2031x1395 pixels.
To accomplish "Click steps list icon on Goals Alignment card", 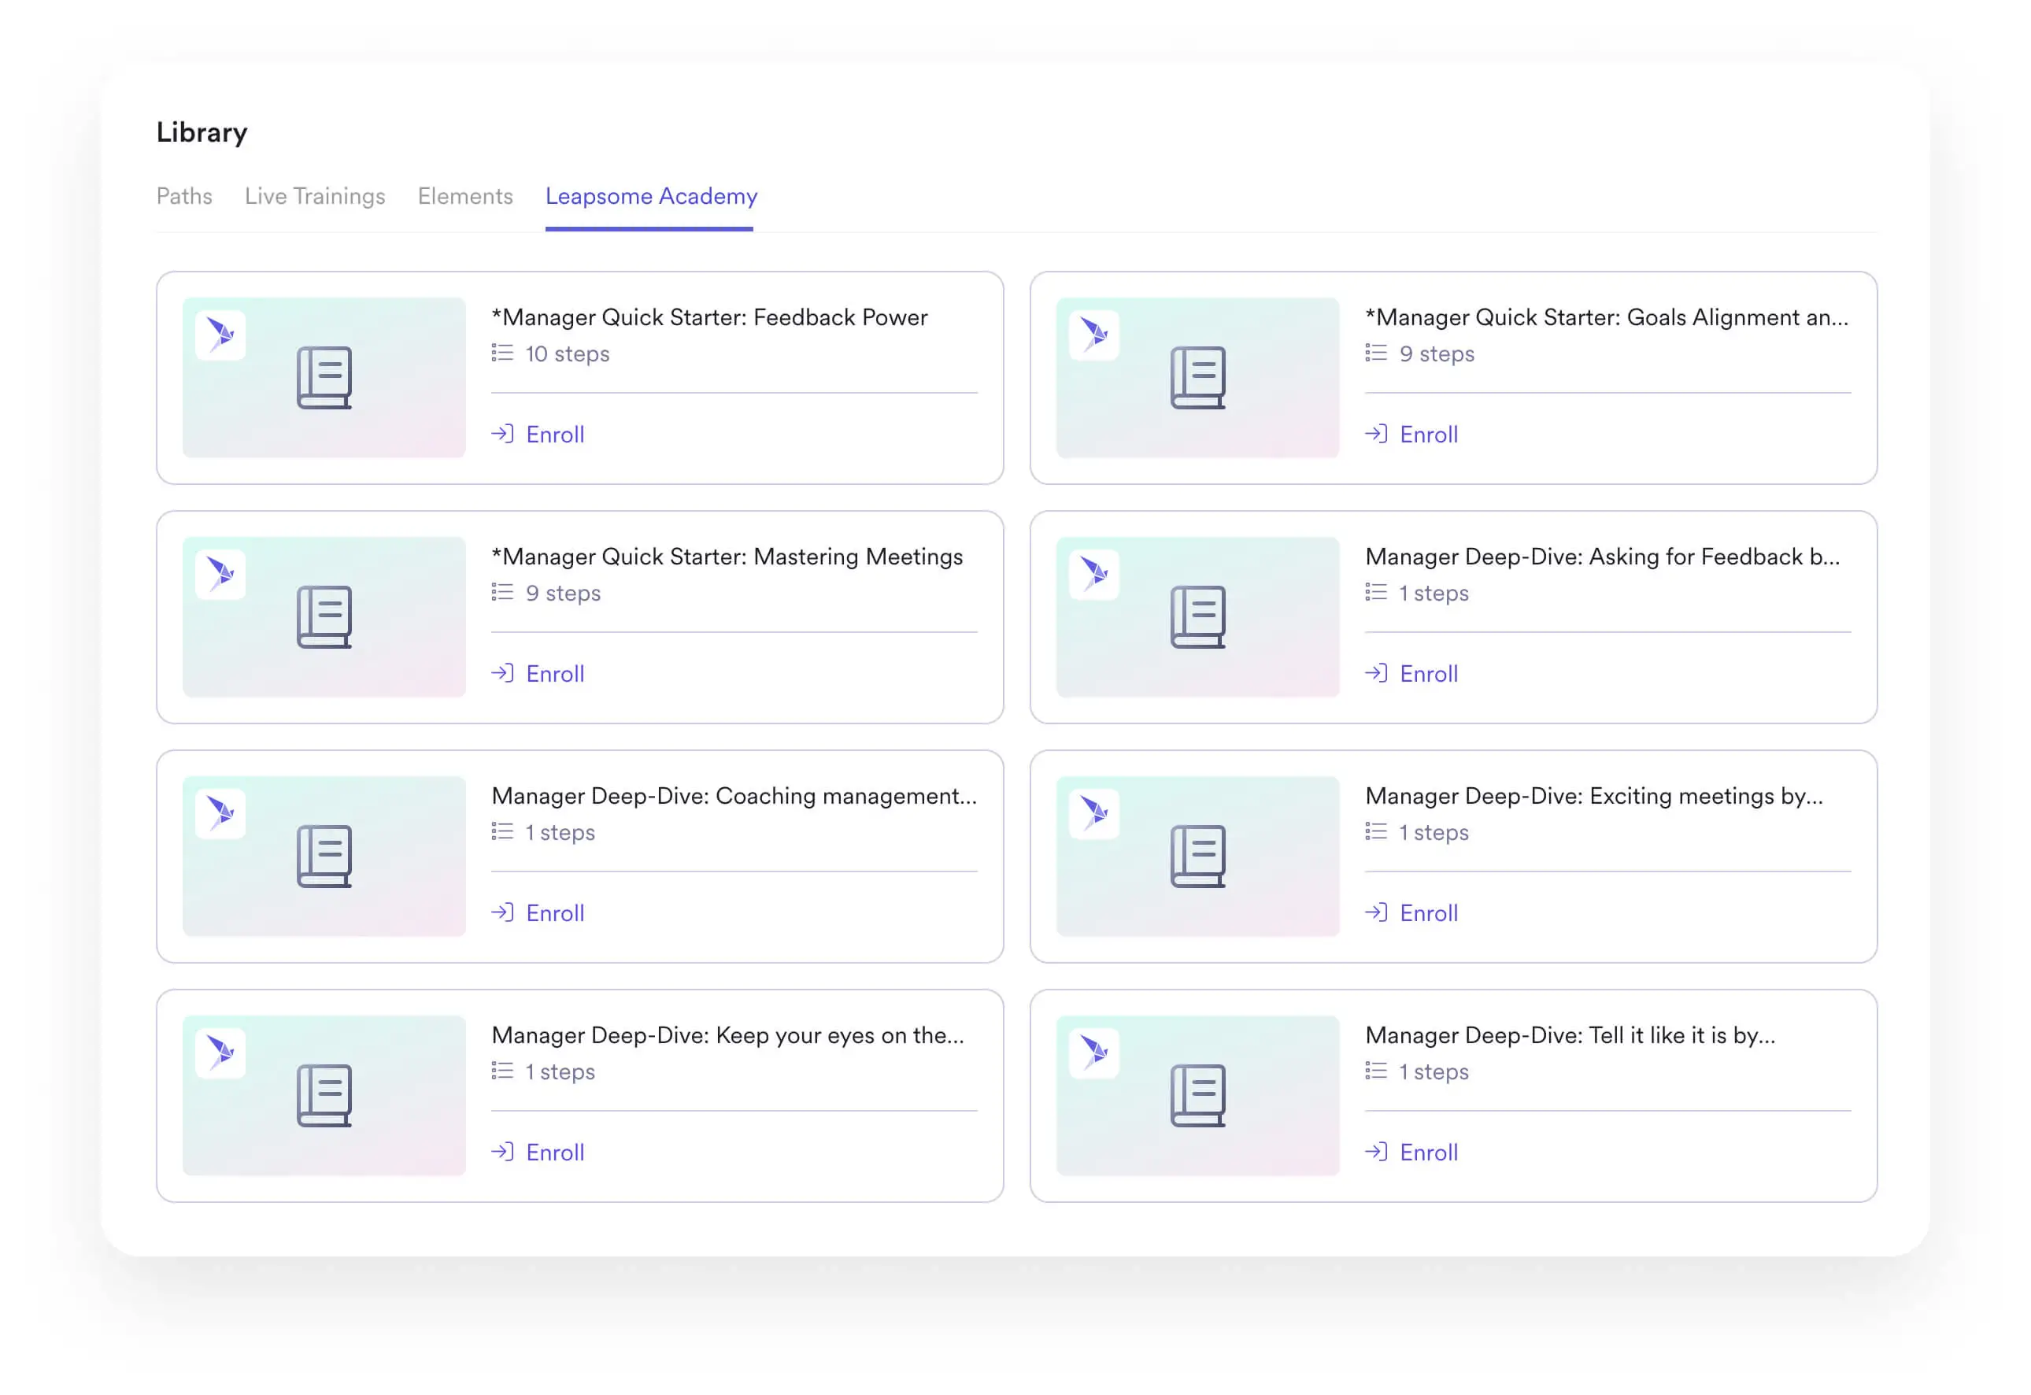I will tap(1376, 353).
